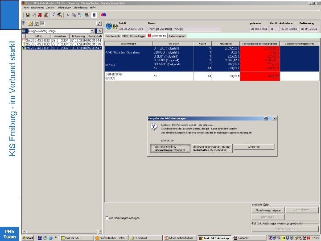Click the Internet Explorer quick launch icon
This screenshot has height=241, width=321.
point(50,238)
